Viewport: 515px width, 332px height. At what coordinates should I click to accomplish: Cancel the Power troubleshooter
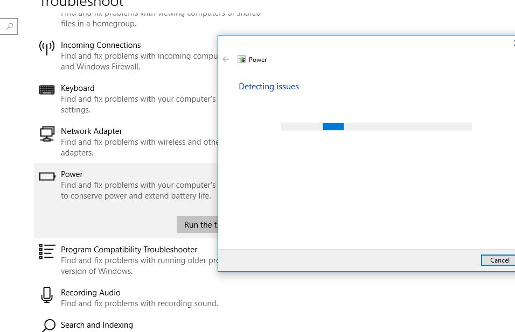click(x=499, y=260)
